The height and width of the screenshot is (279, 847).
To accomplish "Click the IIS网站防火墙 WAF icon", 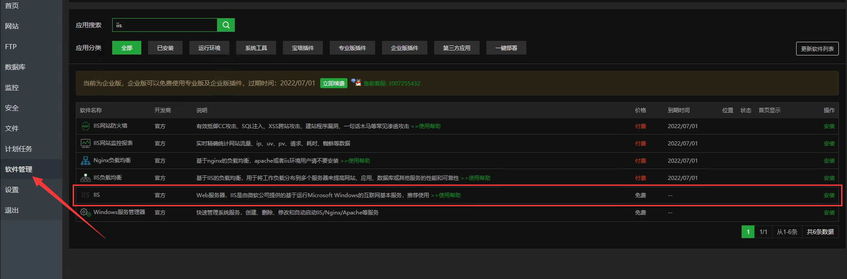I will coord(85,126).
